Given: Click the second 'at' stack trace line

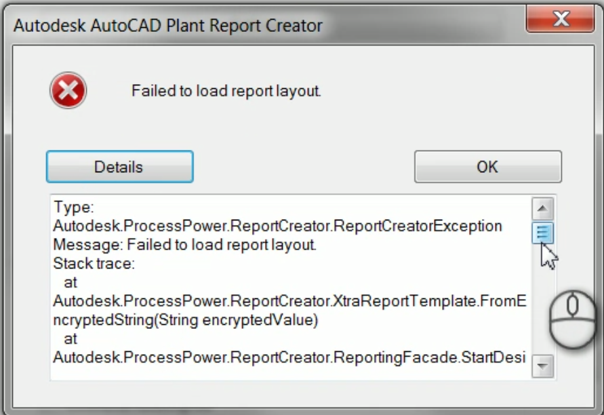Looking at the screenshot, I should coord(71,338).
